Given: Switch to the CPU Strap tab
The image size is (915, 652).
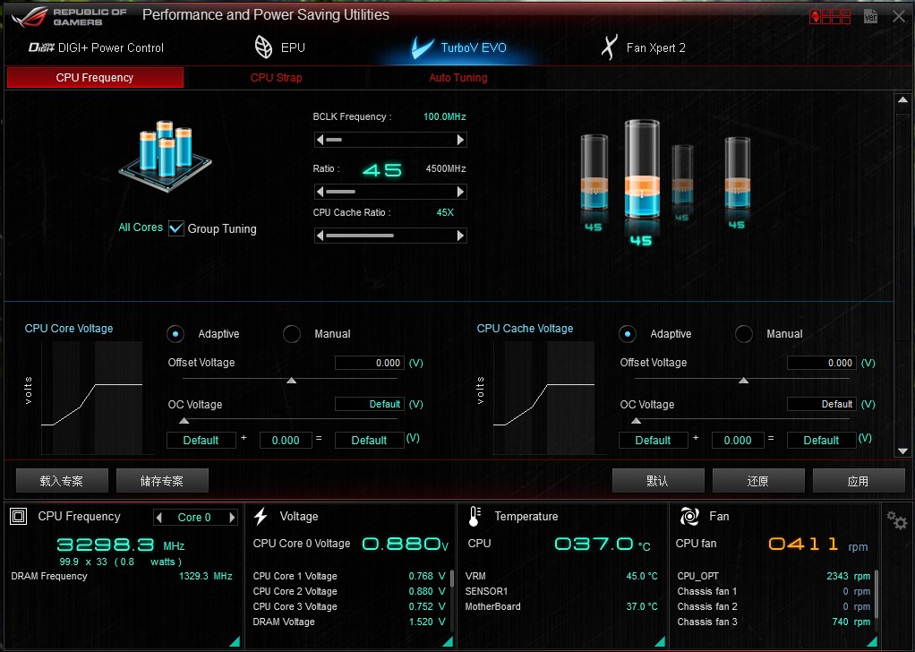Looking at the screenshot, I should tap(276, 78).
